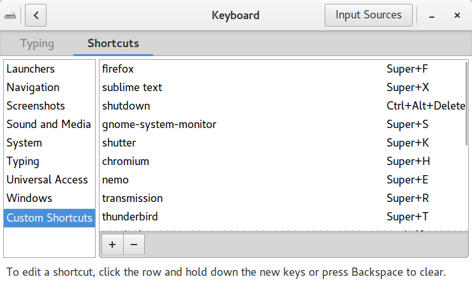Select the thunderbird Super+T row
Viewport: 472px width, 286px height.
[x=283, y=217]
